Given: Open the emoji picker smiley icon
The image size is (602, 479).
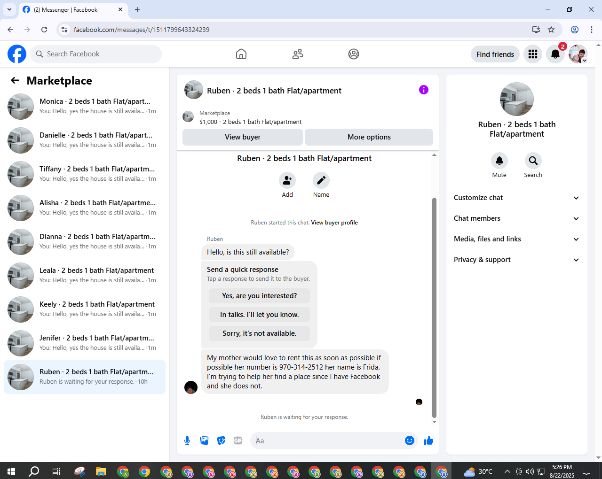Looking at the screenshot, I should (410, 440).
